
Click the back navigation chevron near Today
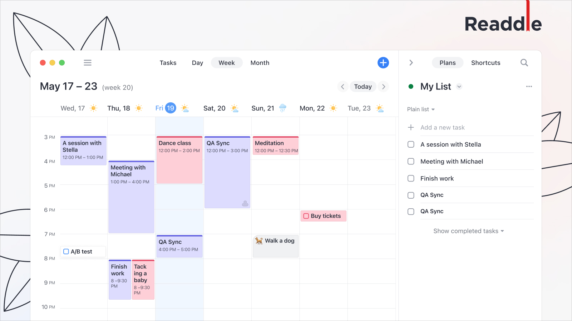[342, 86]
